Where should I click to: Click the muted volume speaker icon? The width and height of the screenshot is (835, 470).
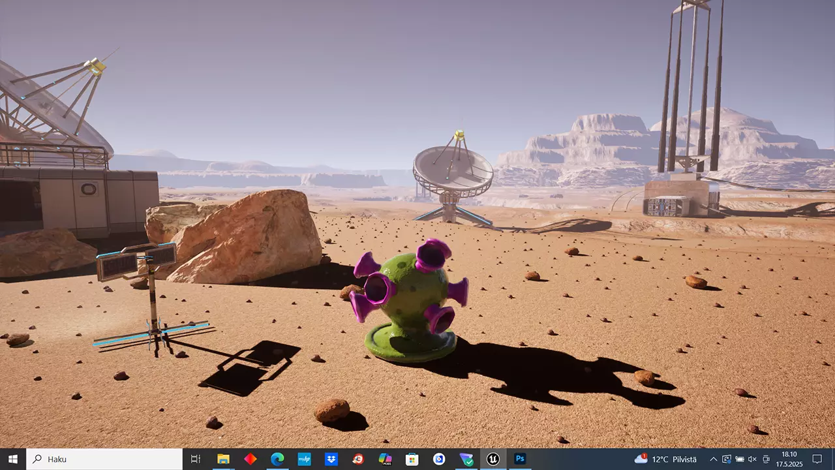752,459
